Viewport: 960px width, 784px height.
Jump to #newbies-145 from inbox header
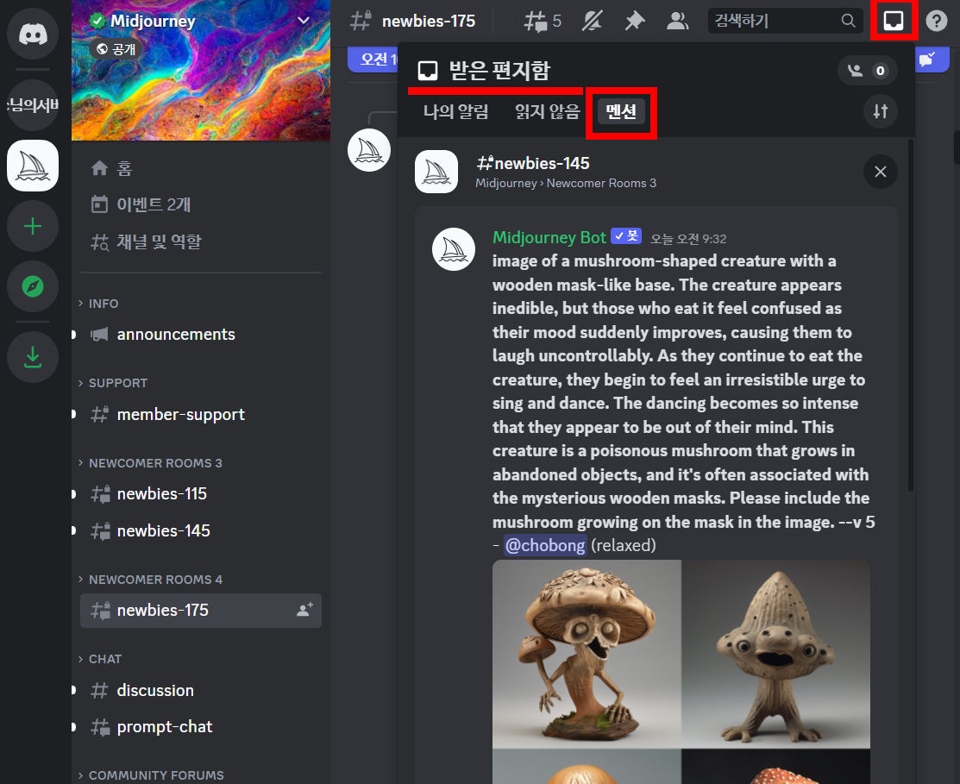(x=533, y=163)
